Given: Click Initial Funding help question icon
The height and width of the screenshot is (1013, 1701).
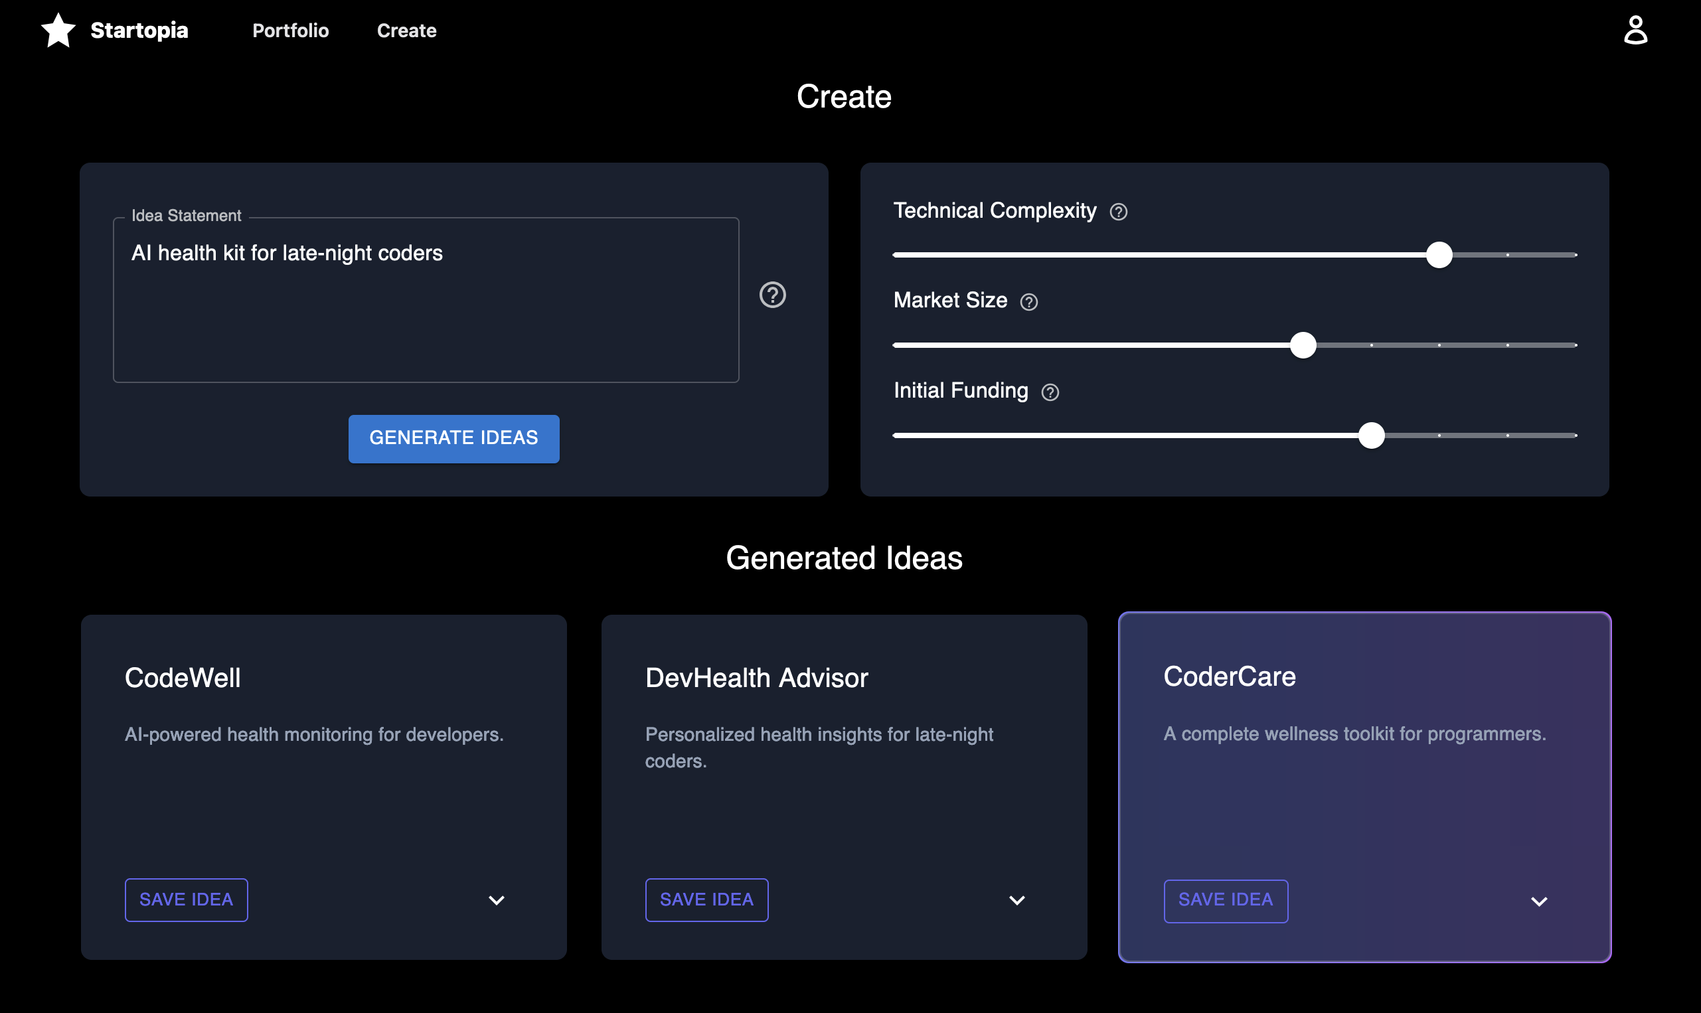Looking at the screenshot, I should pos(1050,392).
